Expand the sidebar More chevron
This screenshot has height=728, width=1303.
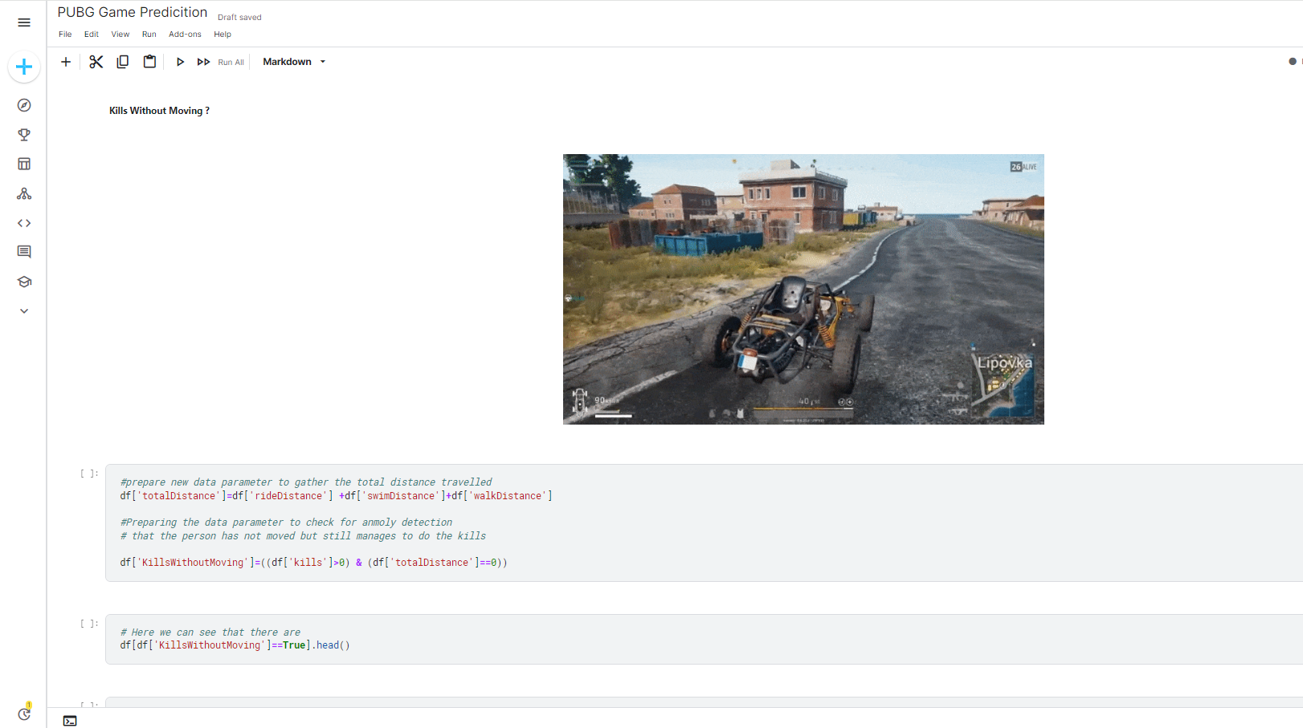click(x=24, y=311)
